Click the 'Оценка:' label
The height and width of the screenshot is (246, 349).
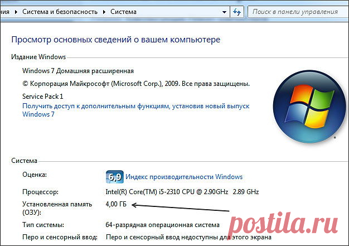(x=35, y=175)
